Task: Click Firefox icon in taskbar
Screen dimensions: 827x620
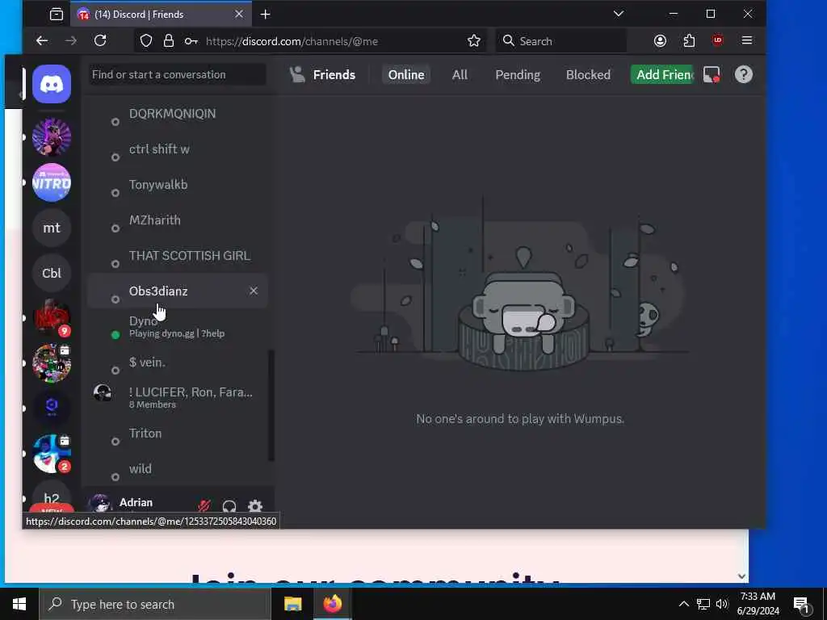Action: (x=332, y=604)
